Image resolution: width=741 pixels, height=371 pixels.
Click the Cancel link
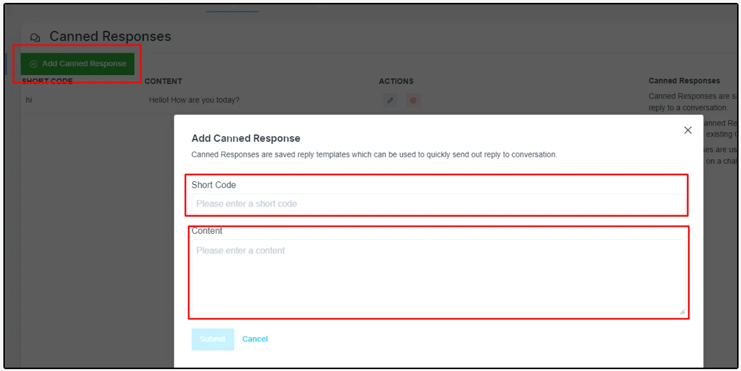[255, 339]
